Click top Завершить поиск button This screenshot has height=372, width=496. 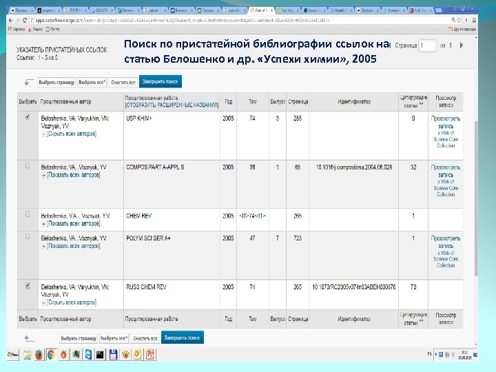(160, 81)
